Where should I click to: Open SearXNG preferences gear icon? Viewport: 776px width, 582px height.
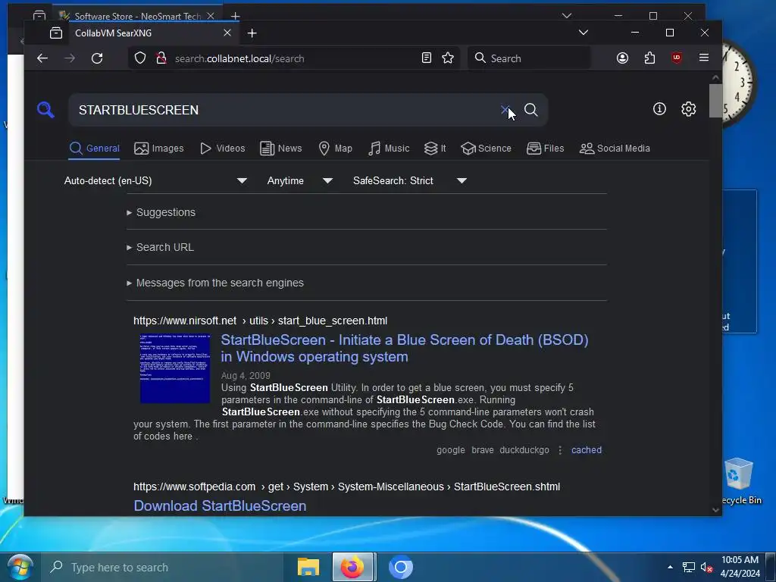tap(688, 109)
